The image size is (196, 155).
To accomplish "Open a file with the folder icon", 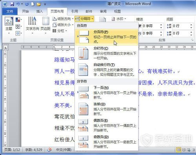I will coord(39,4).
